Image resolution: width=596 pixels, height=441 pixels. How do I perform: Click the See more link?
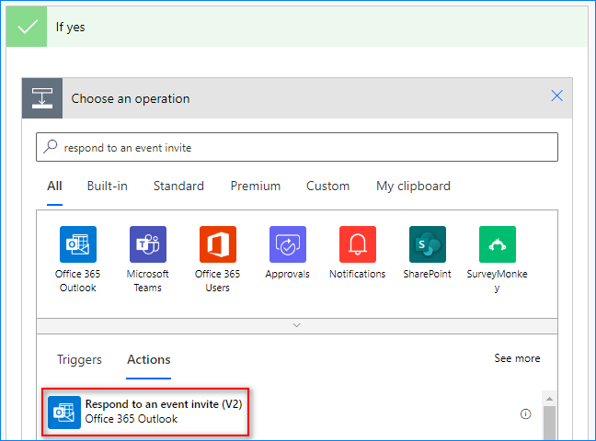pyautogui.click(x=517, y=358)
